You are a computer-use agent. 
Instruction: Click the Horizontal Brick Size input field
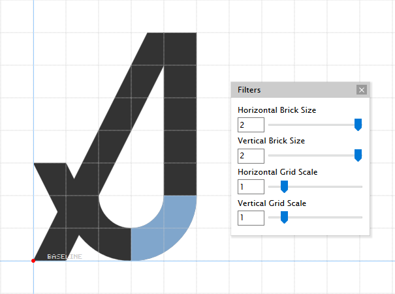251,125
